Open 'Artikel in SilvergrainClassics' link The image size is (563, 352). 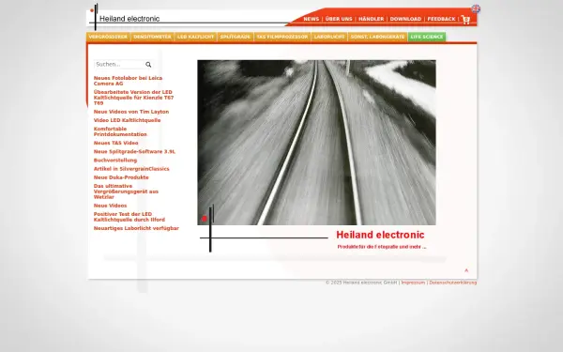pos(131,169)
